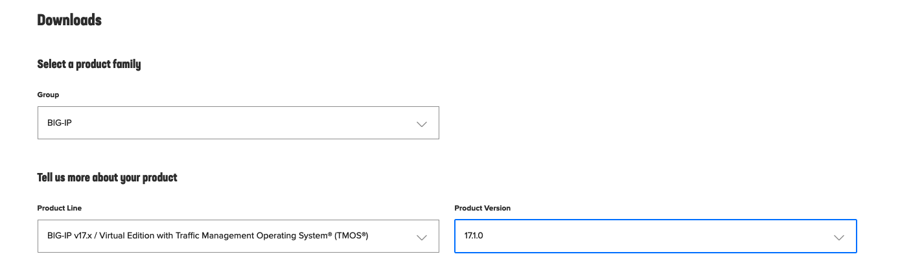This screenshot has width=911, height=276.
Task: Click the BIG-IP text in Group box
Action: tap(60, 122)
